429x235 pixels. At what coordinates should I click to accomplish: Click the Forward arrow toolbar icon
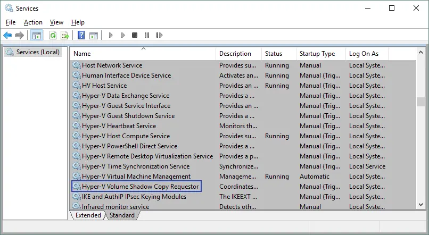pyautogui.click(x=20, y=35)
